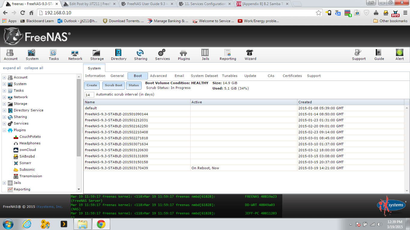Image resolution: width=410 pixels, height=230 pixels.
Task: Expand the Network tree node
Action: pos(5,97)
